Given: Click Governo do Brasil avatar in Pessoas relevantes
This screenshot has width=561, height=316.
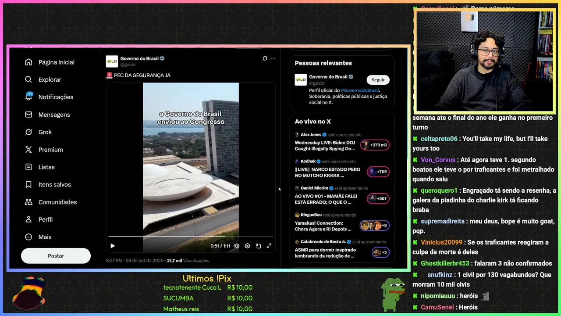Looking at the screenshot, I should pos(301,79).
